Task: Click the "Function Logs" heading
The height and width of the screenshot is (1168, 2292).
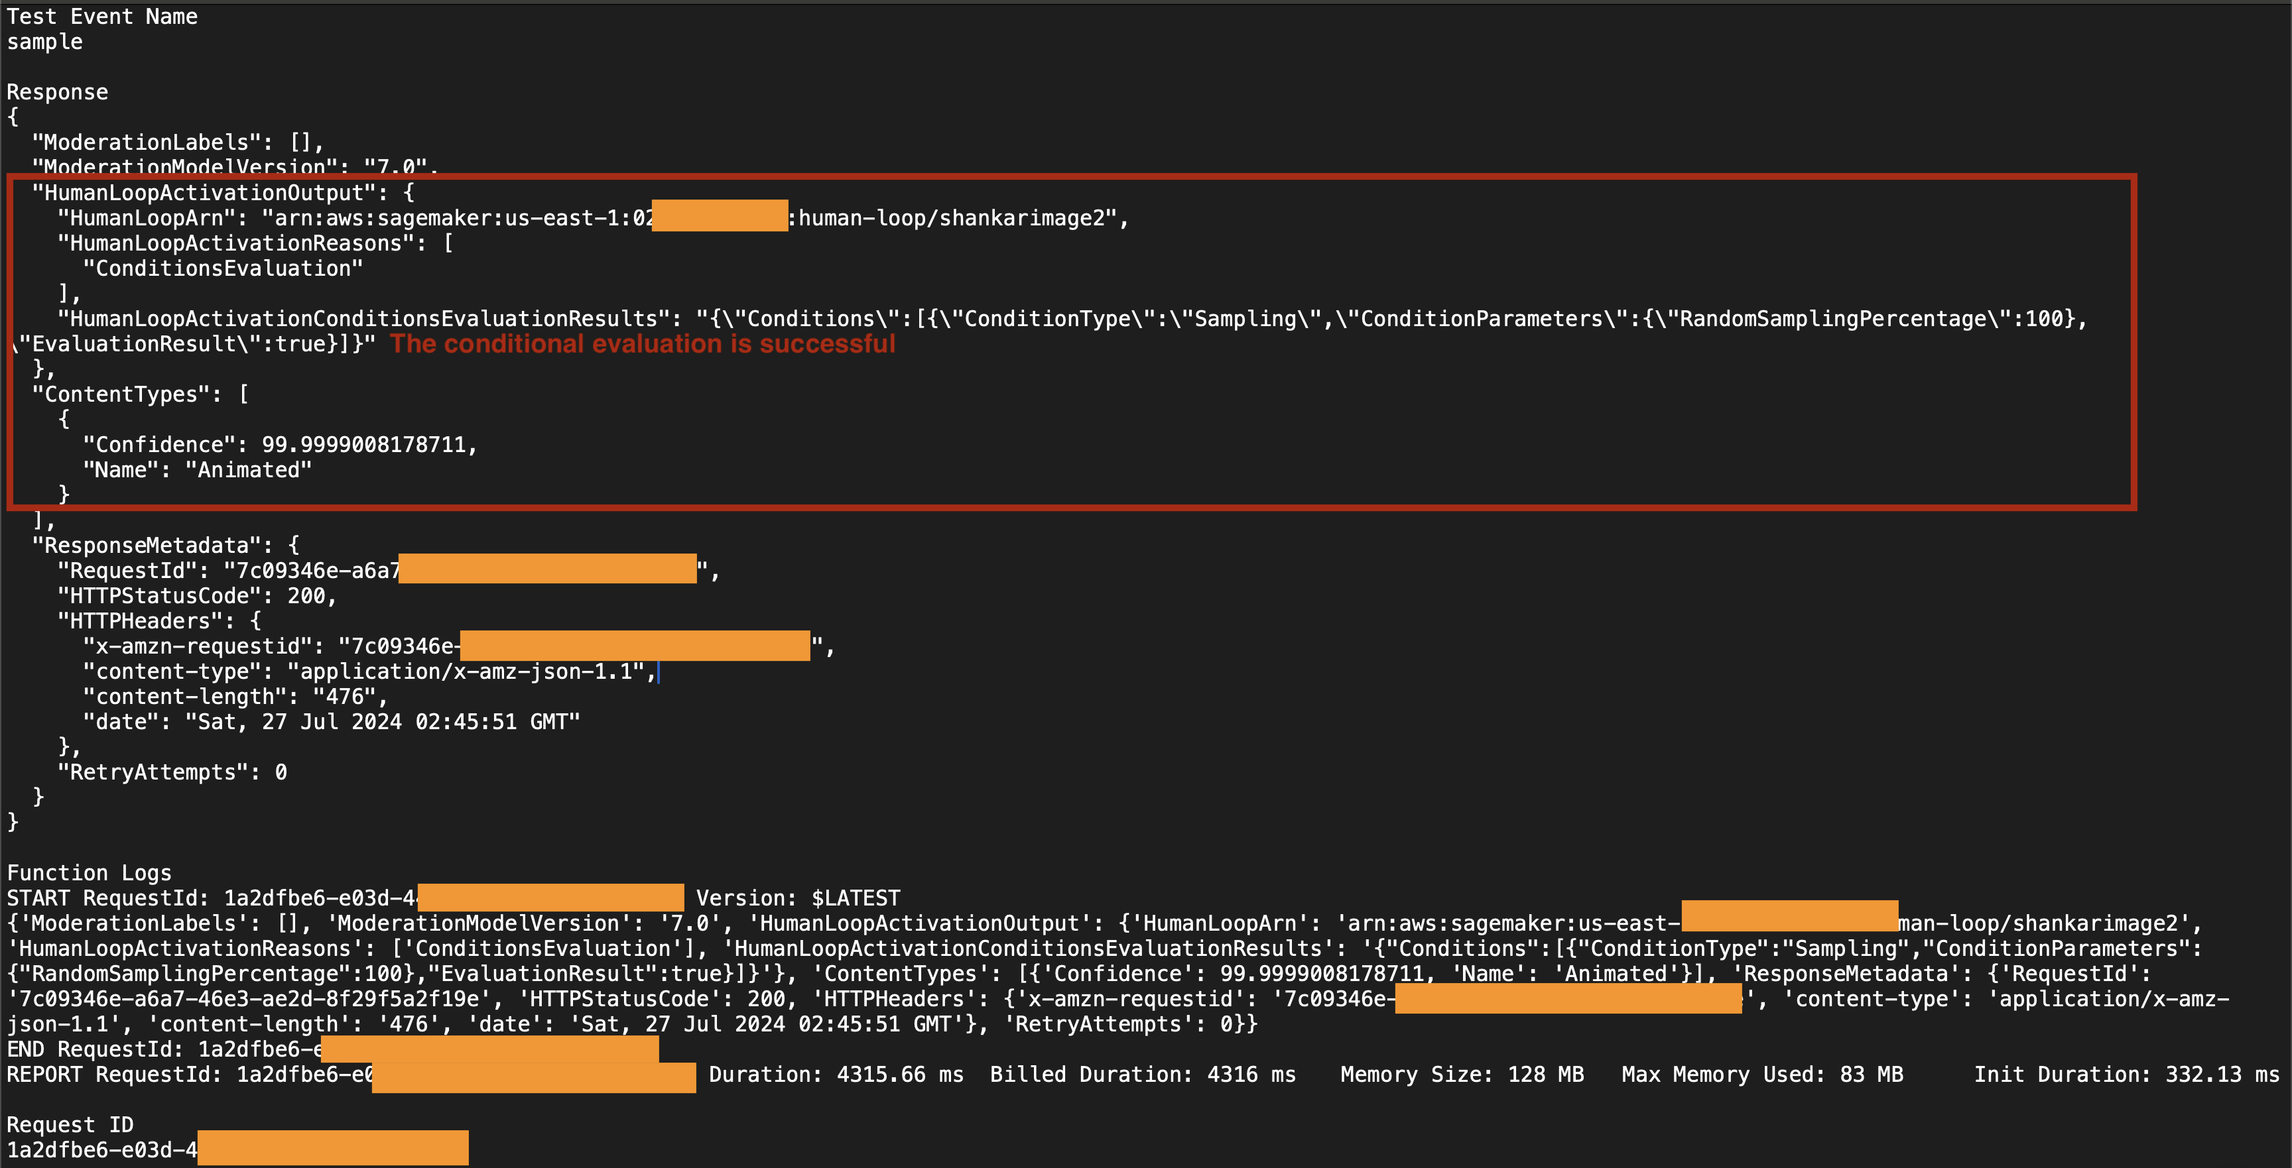Action: click(x=89, y=872)
